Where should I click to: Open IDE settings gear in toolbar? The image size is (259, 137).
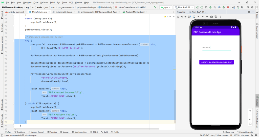pos(252,7)
